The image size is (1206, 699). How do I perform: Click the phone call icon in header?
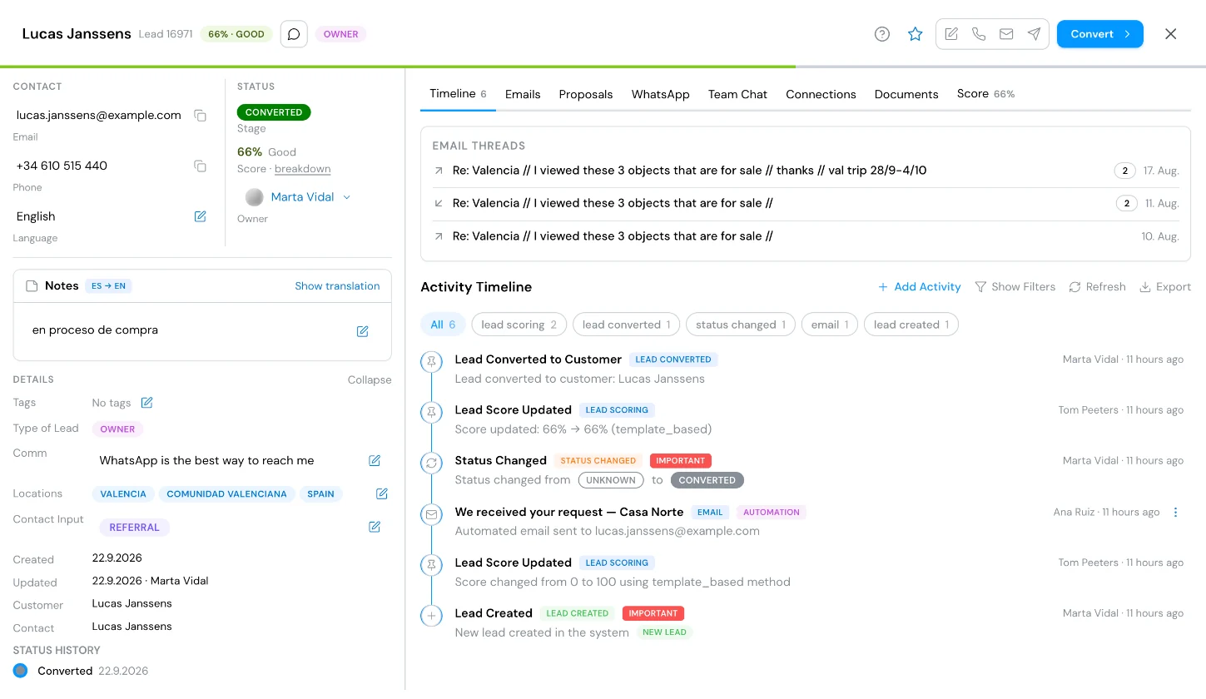pyautogui.click(x=979, y=34)
